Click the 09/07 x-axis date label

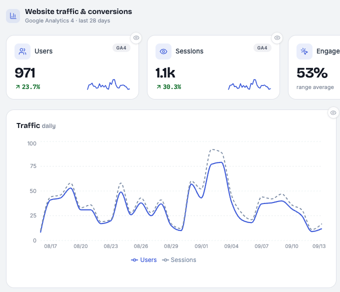pos(261,246)
